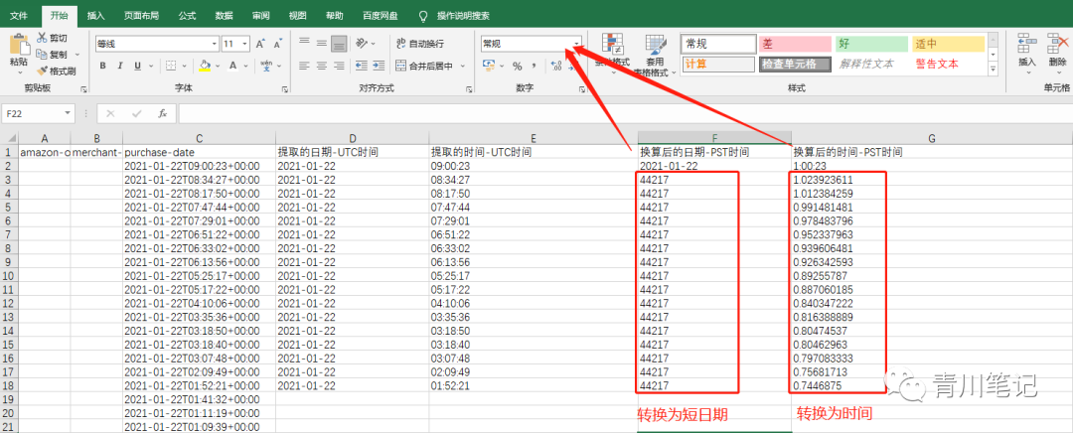
Task: Apply the 计算 (Calculation) cell style
Action: coord(716,64)
